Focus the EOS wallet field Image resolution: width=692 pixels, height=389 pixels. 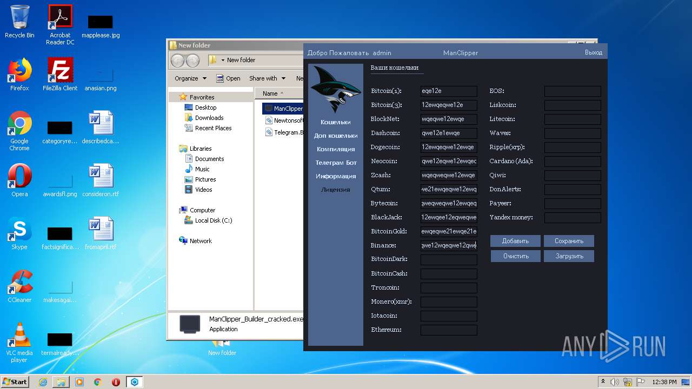click(573, 91)
